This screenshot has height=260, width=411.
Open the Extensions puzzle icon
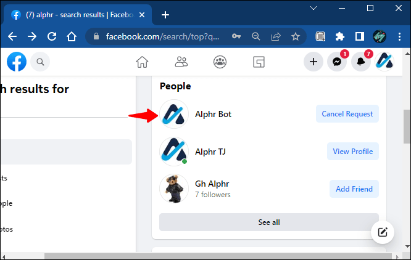click(340, 36)
